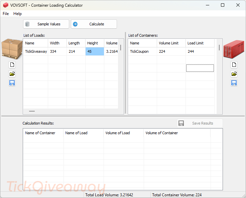Image resolution: width=246 pixels, height=198 pixels.
Task: Click the VOVSOFT red cube app icon
Action: pos(6,5)
